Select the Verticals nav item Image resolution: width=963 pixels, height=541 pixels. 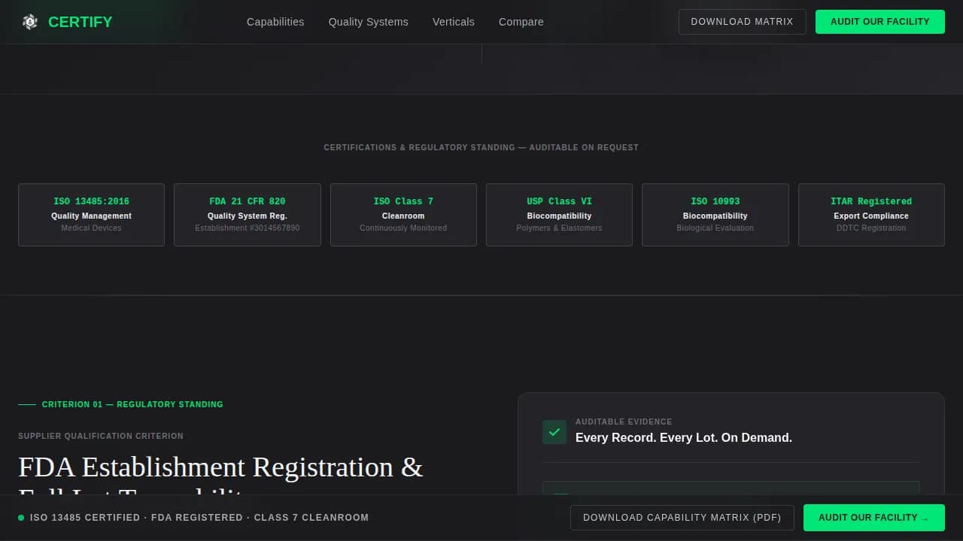[x=453, y=22]
